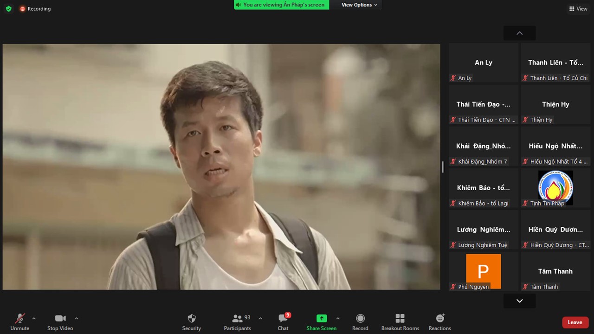Click the muted mic icon beside Khải Đặng_Nhóm 7
This screenshot has height=334, width=594.
pyautogui.click(x=453, y=162)
